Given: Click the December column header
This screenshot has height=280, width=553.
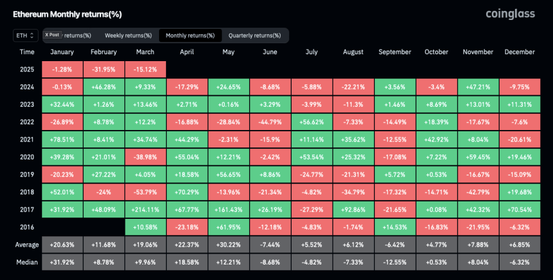Looking at the screenshot, I should 520,51.
